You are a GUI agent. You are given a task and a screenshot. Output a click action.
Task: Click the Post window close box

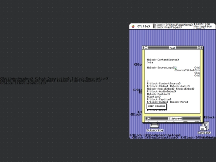tap(146, 48)
